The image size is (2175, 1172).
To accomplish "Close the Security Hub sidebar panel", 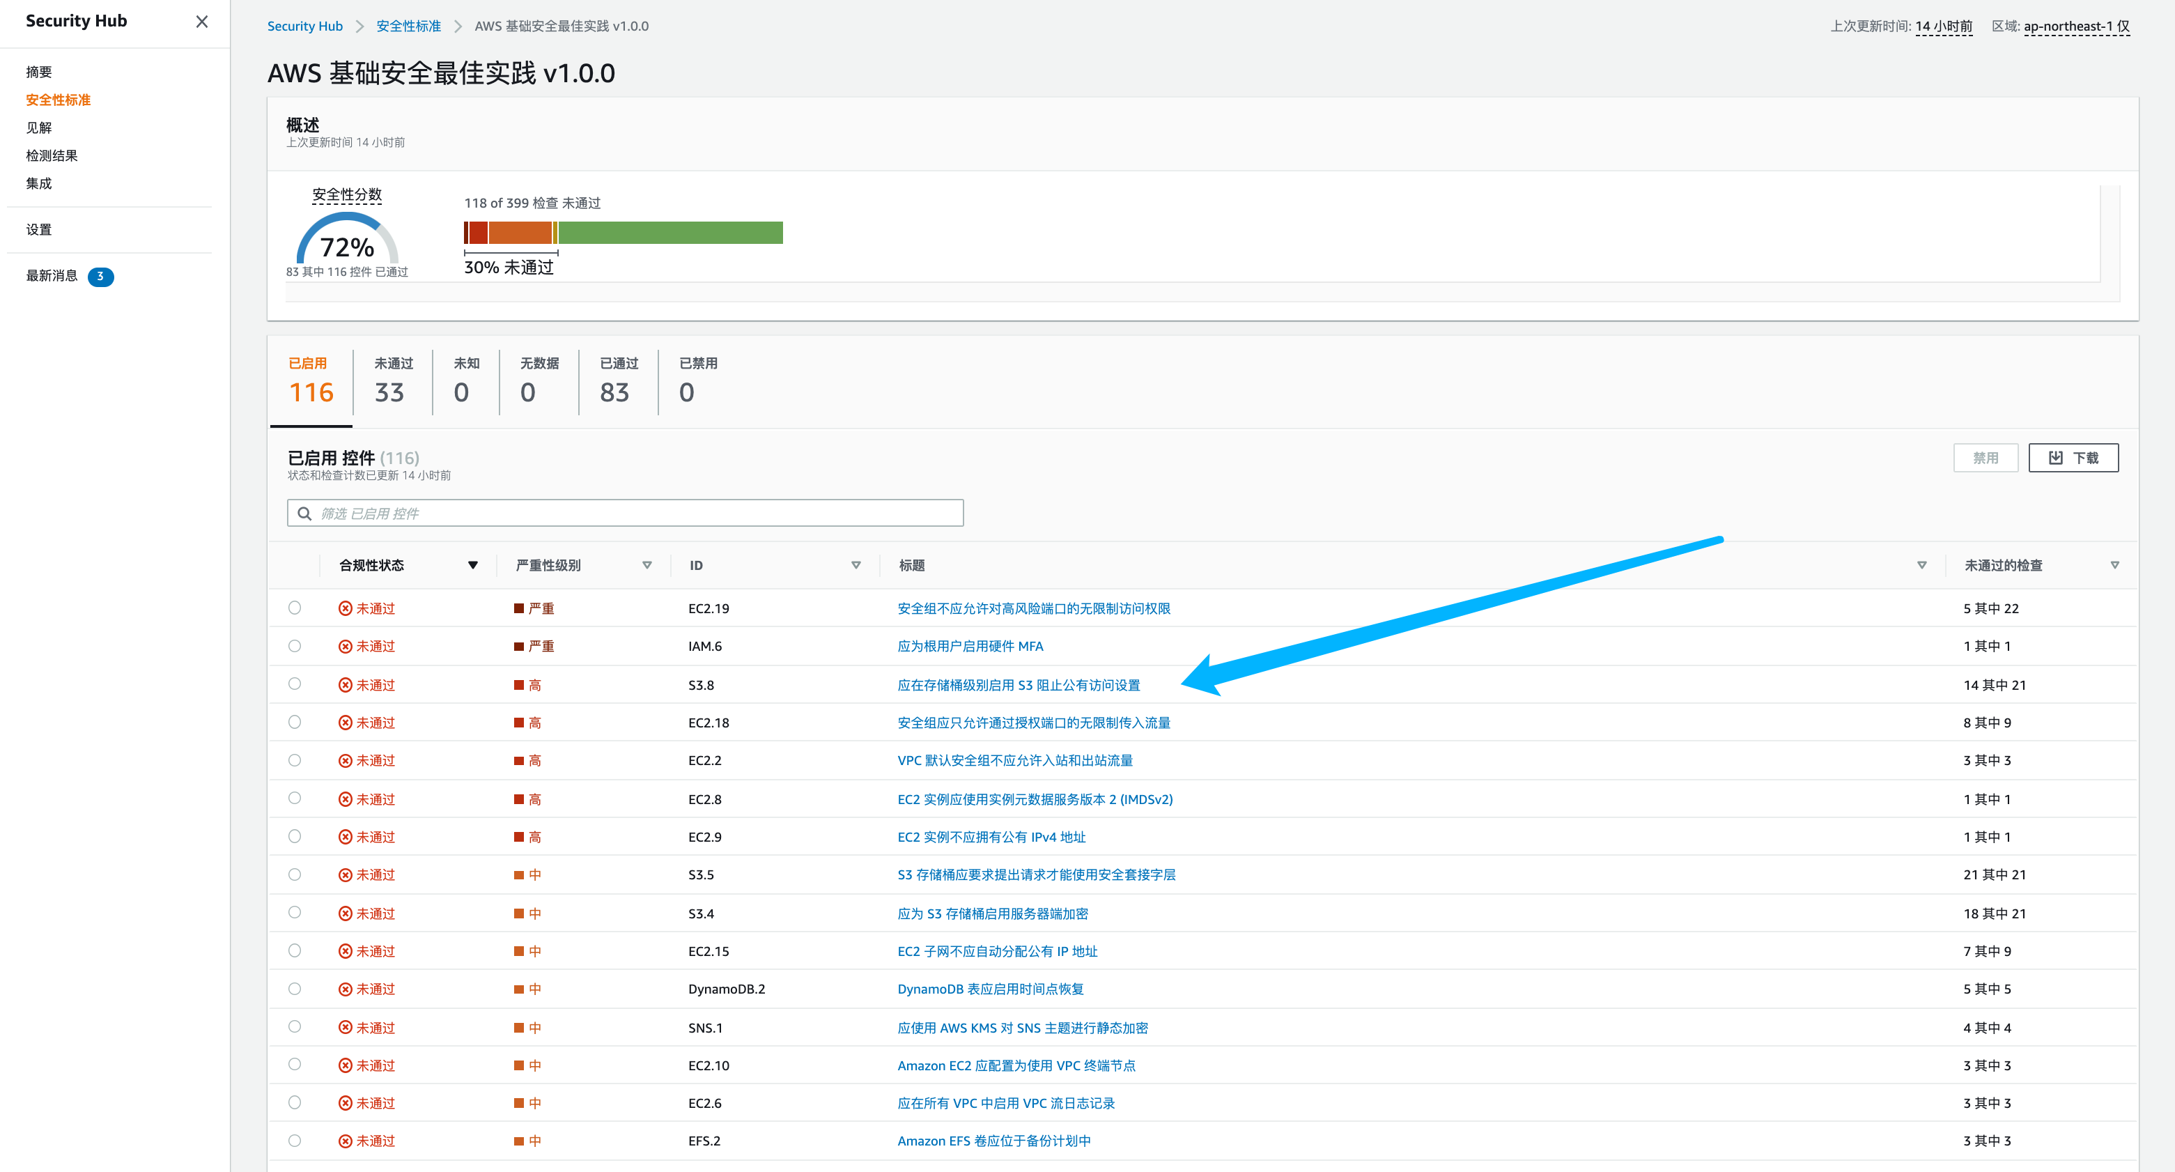I will click(202, 22).
